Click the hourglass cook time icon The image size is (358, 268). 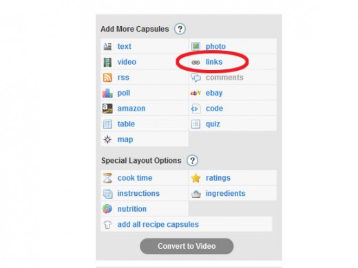click(107, 178)
